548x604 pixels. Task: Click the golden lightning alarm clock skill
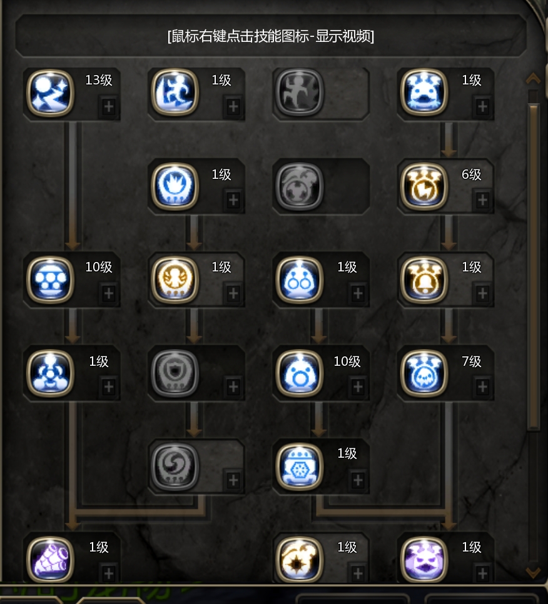(x=424, y=186)
